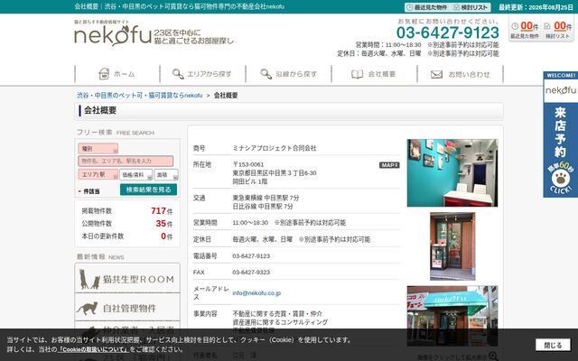The width and height of the screenshot is (578, 361).
Task: Open the エリア/駅 dropdown
Action: coord(98,174)
